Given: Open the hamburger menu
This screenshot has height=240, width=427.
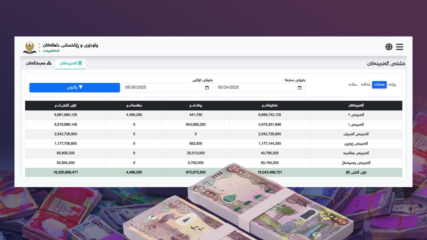Looking at the screenshot, I should pyautogui.click(x=399, y=47).
